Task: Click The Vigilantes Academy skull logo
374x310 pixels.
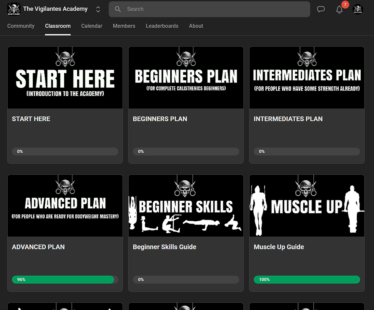Action: point(14,9)
